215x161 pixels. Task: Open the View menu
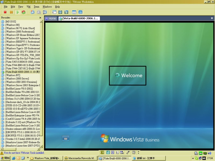tap(21, 7)
